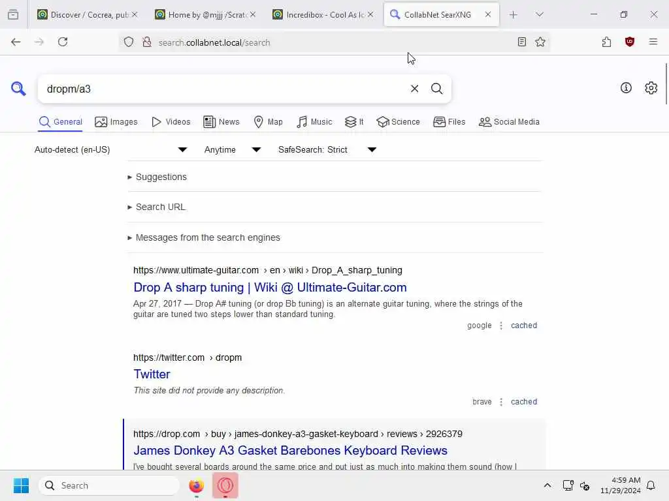Go back with the browser back arrow
Image resolution: width=669 pixels, height=501 pixels.
click(x=16, y=42)
